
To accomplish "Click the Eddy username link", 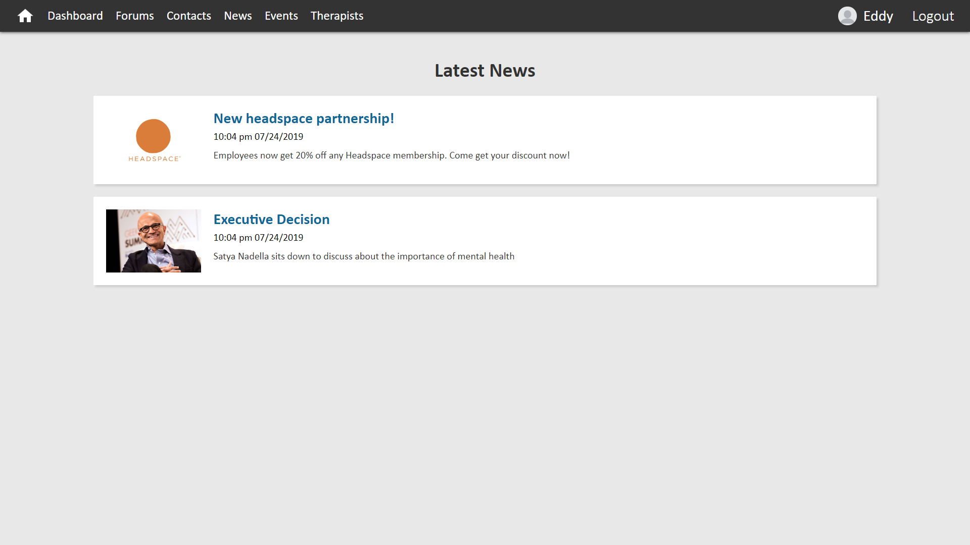I will pyautogui.click(x=878, y=16).
